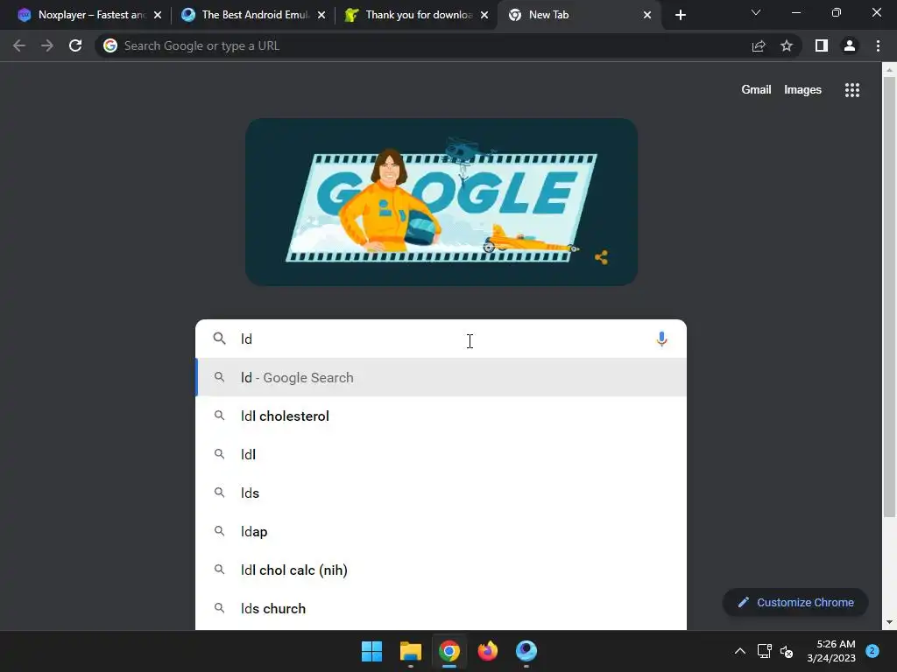
Task: Start voice search with the microphone
Action: (661, 339)
